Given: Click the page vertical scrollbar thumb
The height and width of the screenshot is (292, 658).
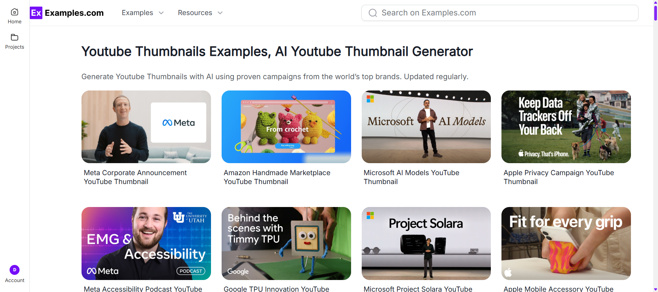Looking at the screenshot, I should pyautogui.click(x=655, y=13).
